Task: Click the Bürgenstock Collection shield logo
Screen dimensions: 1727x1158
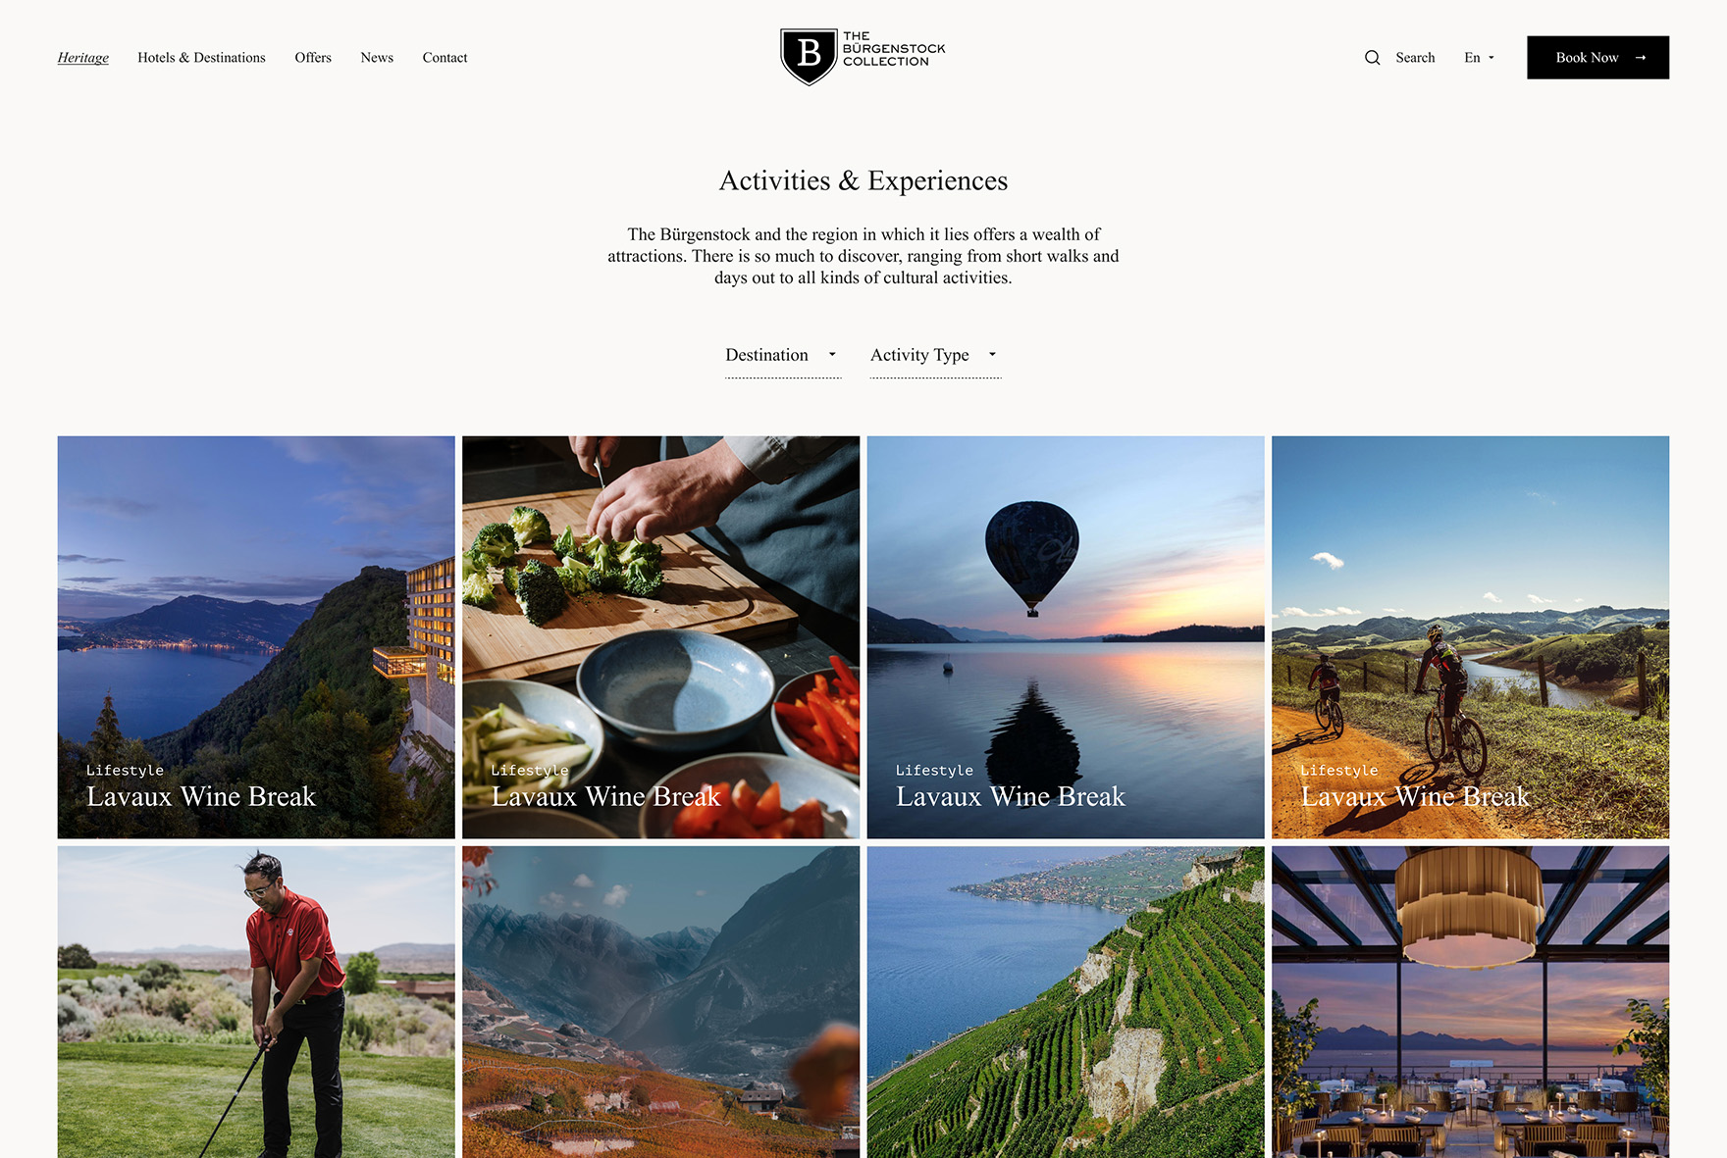Action: coord(809,57)
